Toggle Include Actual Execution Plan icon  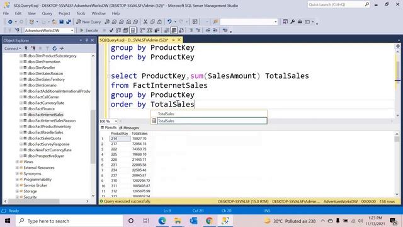point(143,30)
